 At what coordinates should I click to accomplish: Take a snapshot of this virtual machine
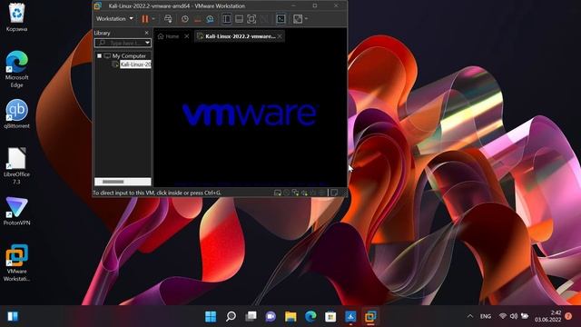(x=185, y=19)
